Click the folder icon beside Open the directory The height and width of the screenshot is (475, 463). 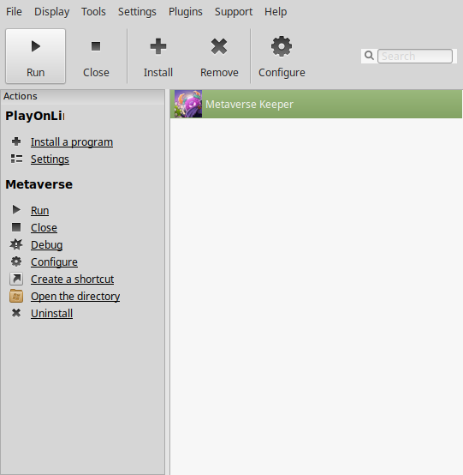(16, 296)
